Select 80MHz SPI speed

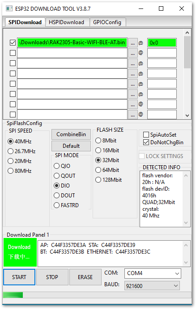click(10, 171)
